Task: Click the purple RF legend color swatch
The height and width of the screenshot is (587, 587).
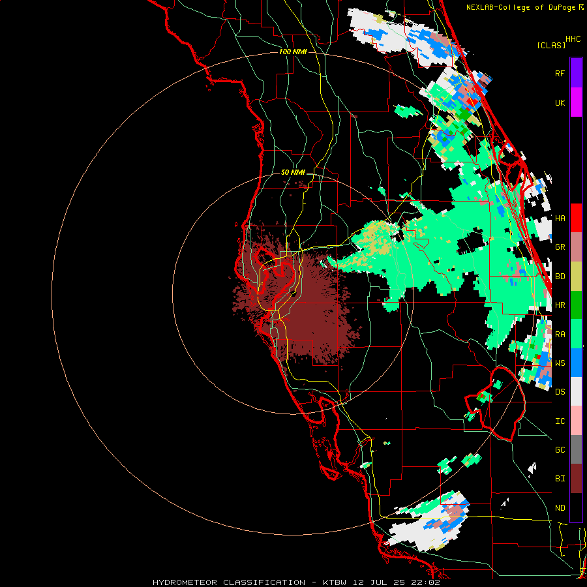Action: (576, 73)
